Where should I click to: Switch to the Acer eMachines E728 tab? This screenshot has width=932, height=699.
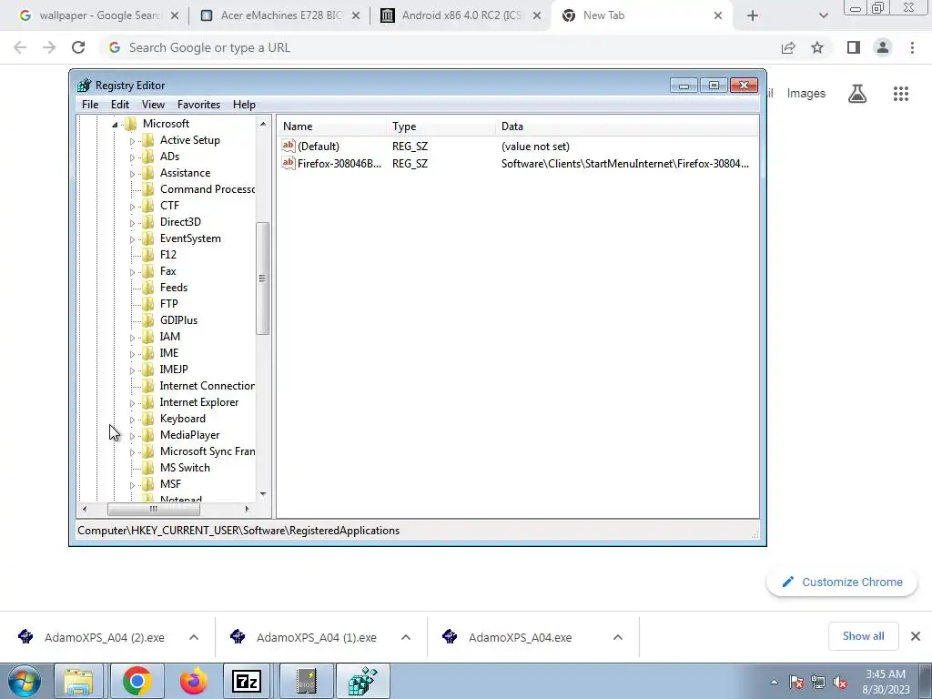[280, 15]
